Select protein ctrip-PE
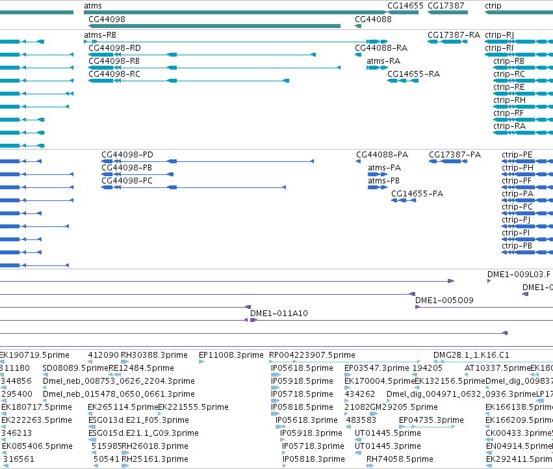Image resolution: width=553 pixels, height=469 pixels. [527, 161]
